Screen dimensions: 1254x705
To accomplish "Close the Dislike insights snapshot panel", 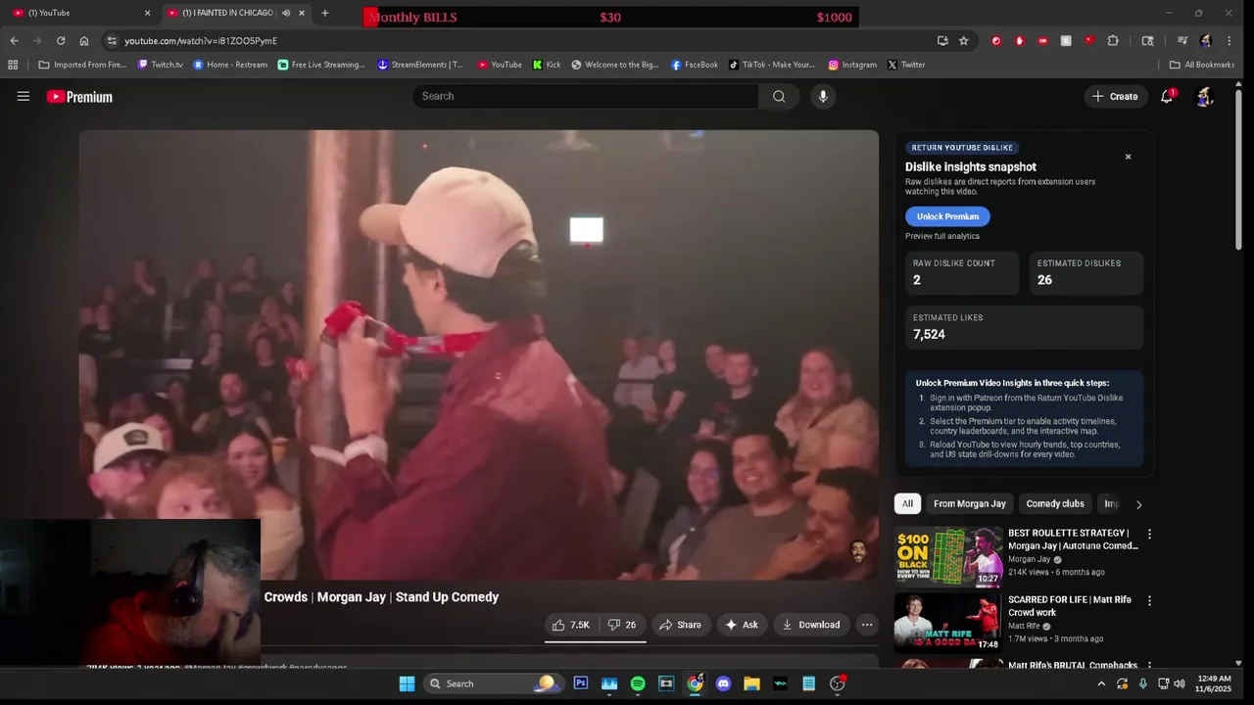I will [1128, 157].
